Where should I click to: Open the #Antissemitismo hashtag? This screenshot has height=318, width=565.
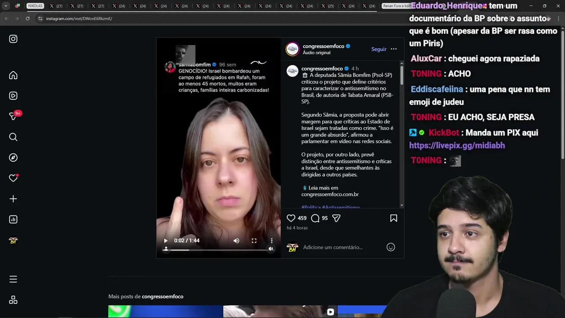pyautogui.click(x=341, y=207)
